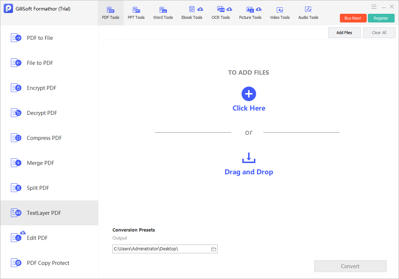Click the Convert button
Image resolution: width=399 pixels, height=279 pixels.
(350, 266)
